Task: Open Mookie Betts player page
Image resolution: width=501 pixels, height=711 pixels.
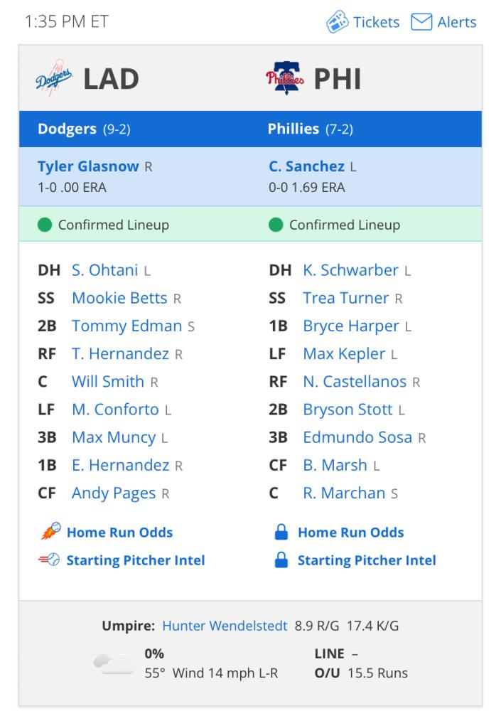Action: (x=119, y=298)
